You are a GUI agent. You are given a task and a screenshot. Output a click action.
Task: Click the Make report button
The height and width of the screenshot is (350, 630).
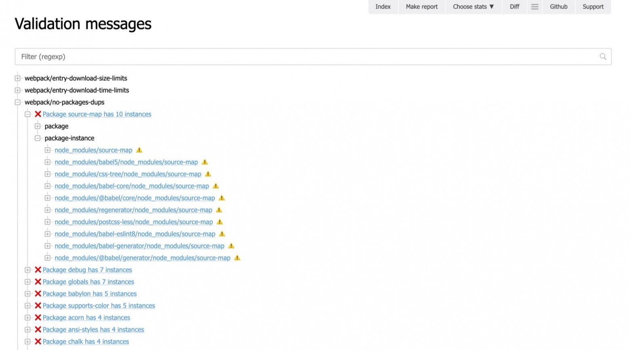click(x=421, y=6)
